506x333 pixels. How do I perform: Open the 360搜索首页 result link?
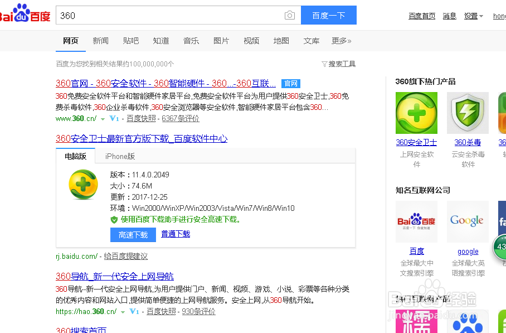81,330
